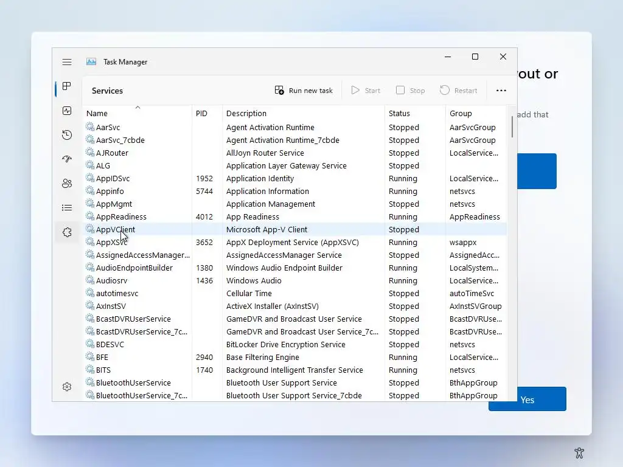
Task: Click the Base Filtering Engine description
Action: click(263, 358)
